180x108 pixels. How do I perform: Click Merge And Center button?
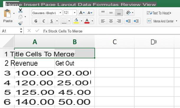tap(160, 21)
